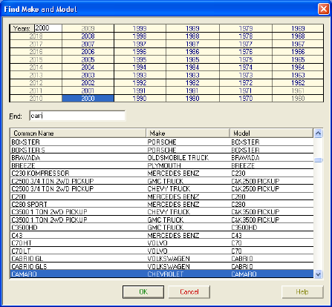The image size is (332, 307).
Task: Select the CABRIO GL row
Action: coord(162,259)
